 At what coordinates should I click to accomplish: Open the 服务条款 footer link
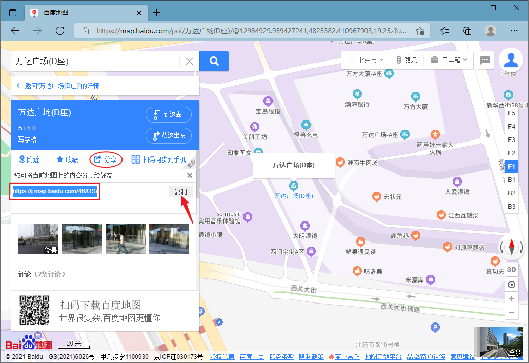tap(281, 356)
